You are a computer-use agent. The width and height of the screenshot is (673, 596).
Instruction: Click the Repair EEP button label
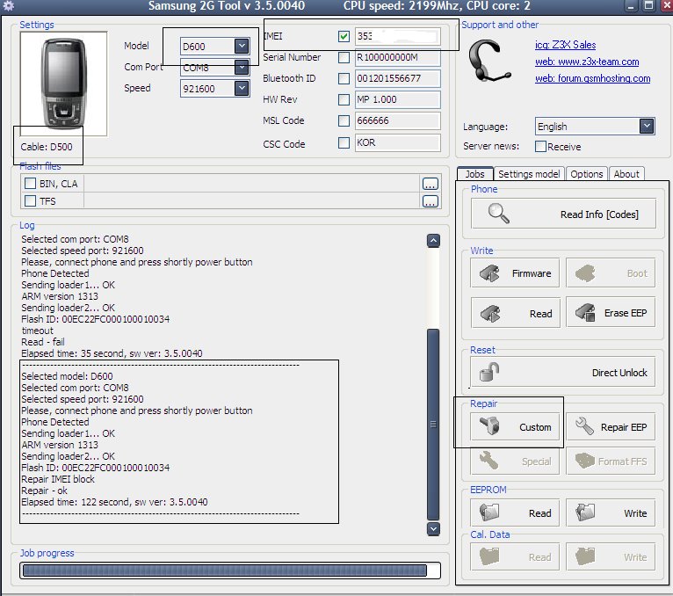point(624,427)
